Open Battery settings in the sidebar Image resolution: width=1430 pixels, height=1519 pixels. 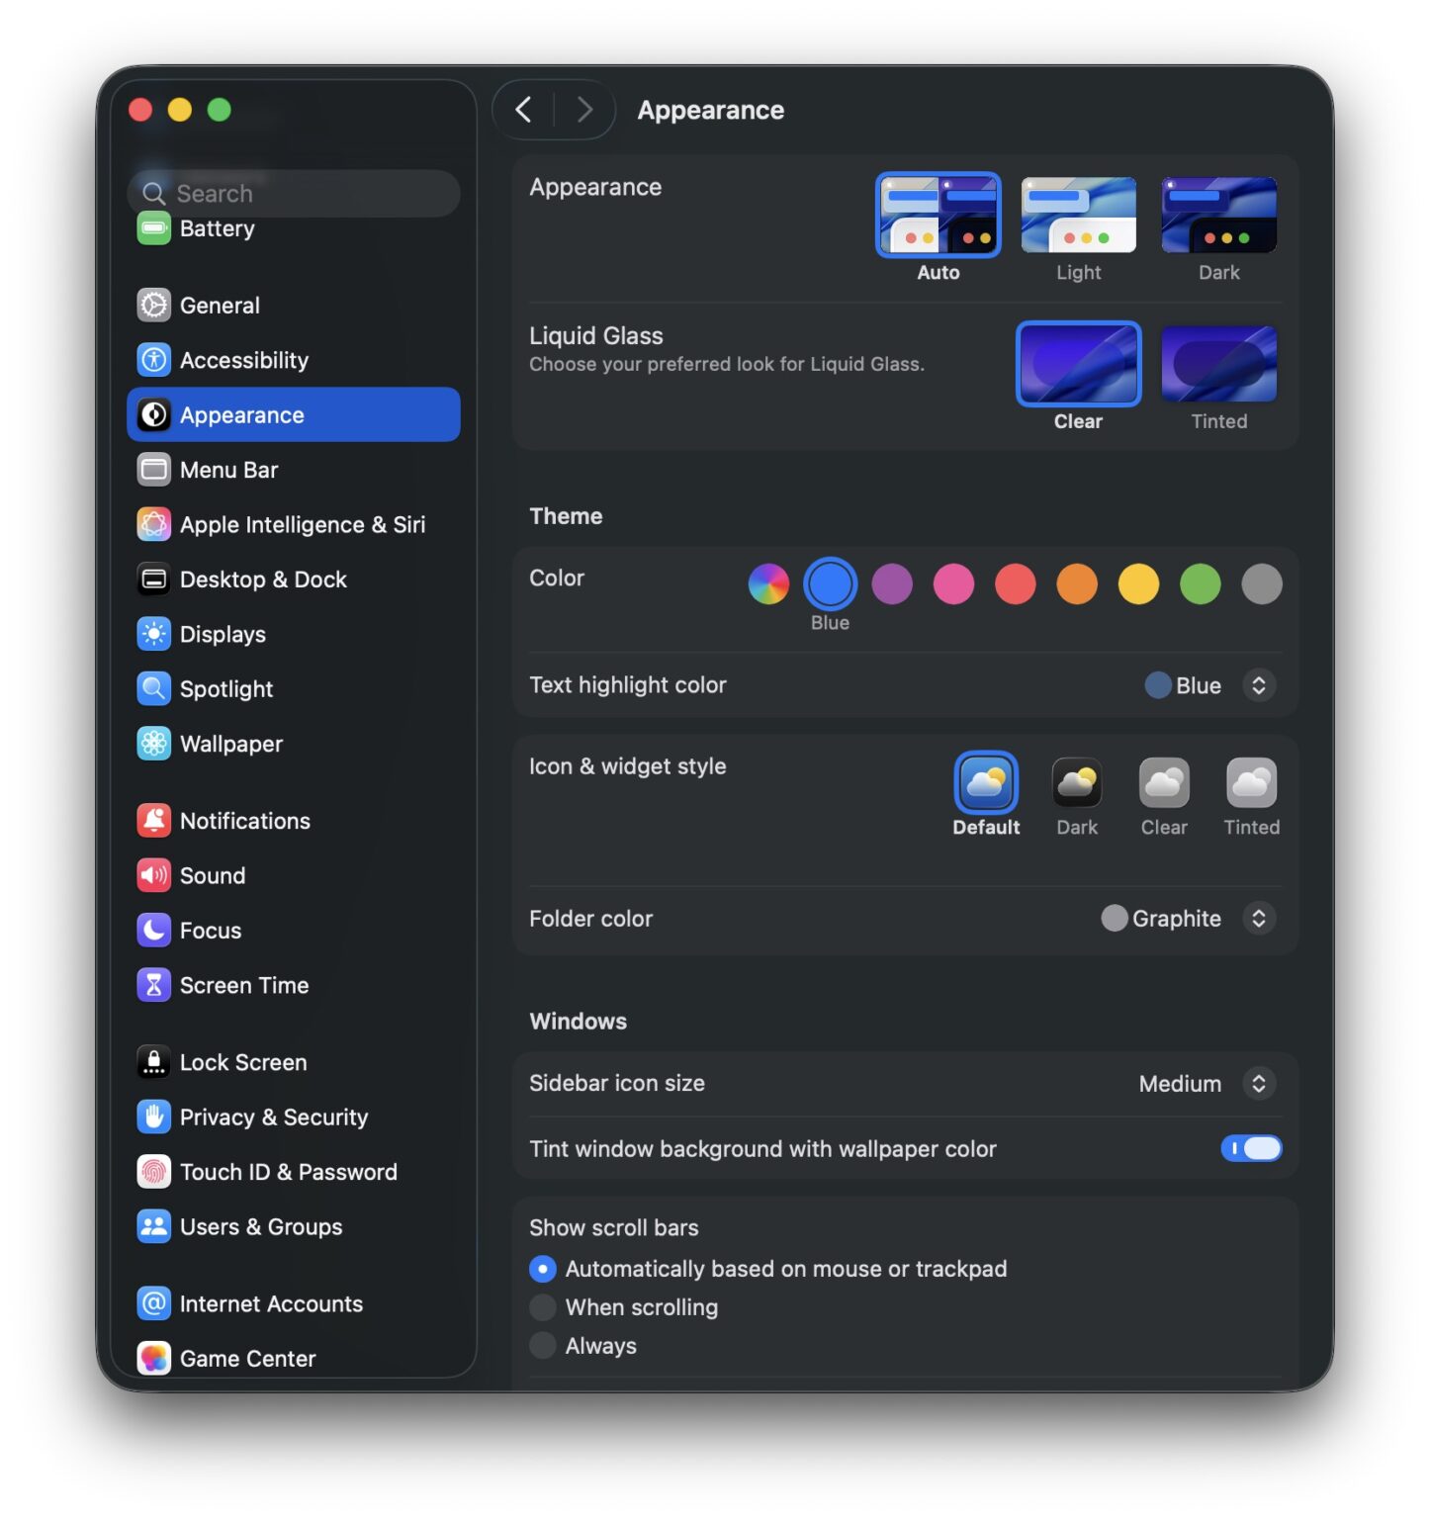point(294,229)
